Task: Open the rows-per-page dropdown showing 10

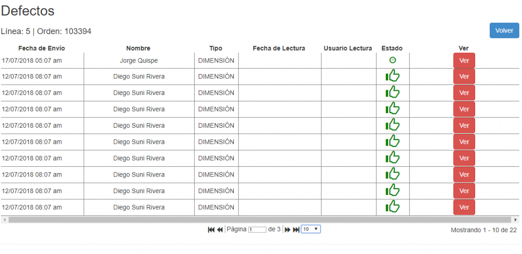Action: (310, 229)
